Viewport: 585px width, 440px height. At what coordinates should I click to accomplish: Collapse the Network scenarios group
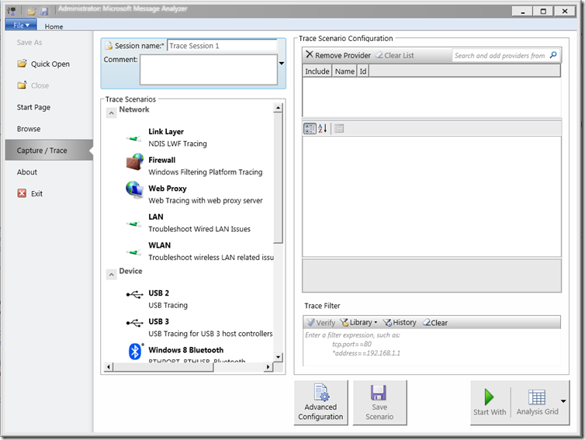tap(111, 113)
